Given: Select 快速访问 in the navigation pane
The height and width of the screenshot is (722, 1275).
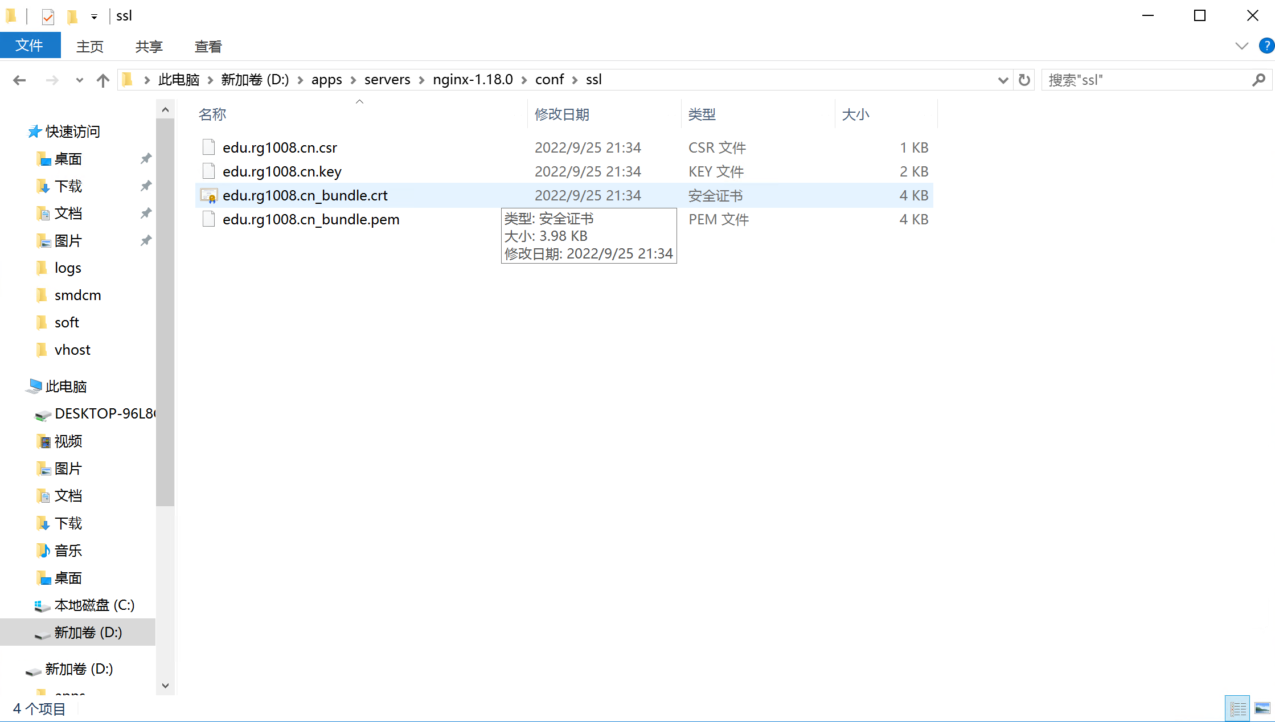Looking at the screenshot, I should [72, 132].
